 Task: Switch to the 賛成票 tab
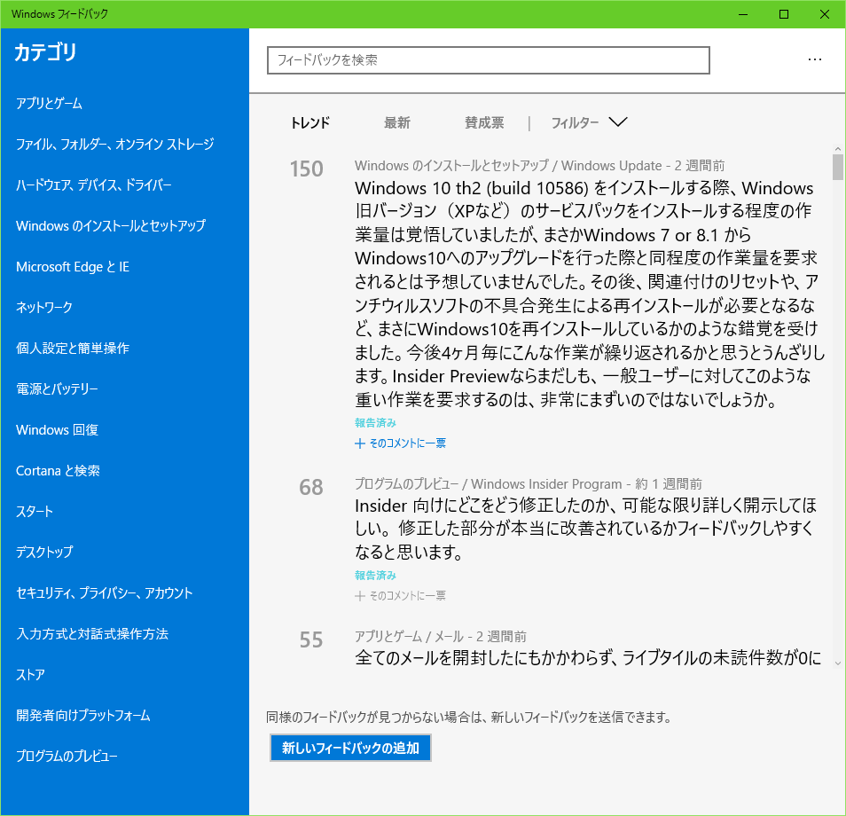pos(484,123)
